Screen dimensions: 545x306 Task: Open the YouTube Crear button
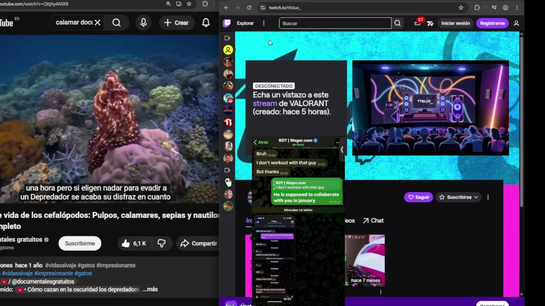176,23
